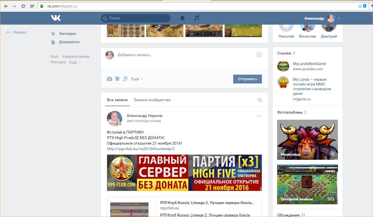Image resolution: width=373 pixels, height=217 pixels.
Task: Open the browser apps grid icon
Action: click(x=32, y=6)
